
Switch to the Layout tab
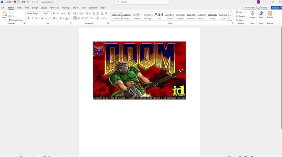[44, 8]
